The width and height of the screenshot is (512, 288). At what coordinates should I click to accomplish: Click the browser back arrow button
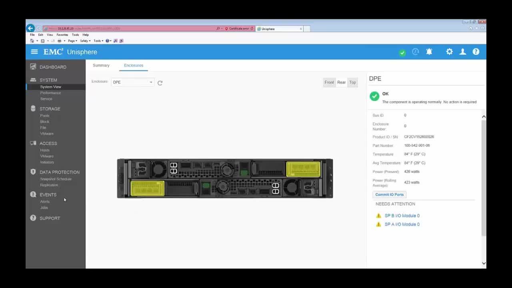[30, 28]
